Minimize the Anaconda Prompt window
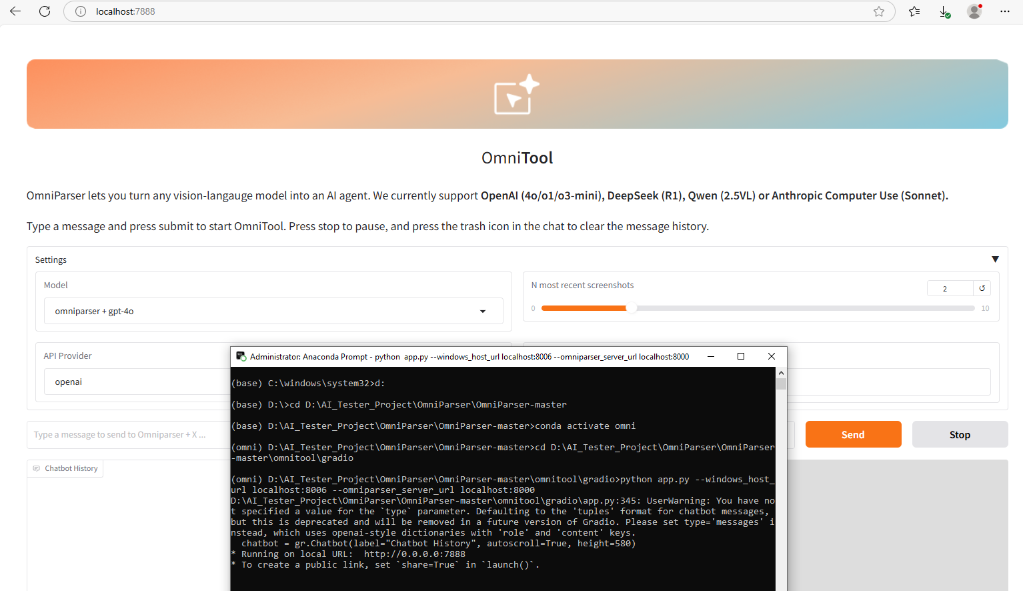The image size is (1023, 591). pos(711,356)
